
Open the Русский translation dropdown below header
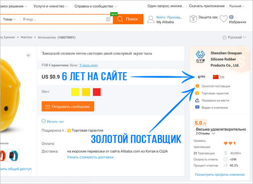pos(235,38)
